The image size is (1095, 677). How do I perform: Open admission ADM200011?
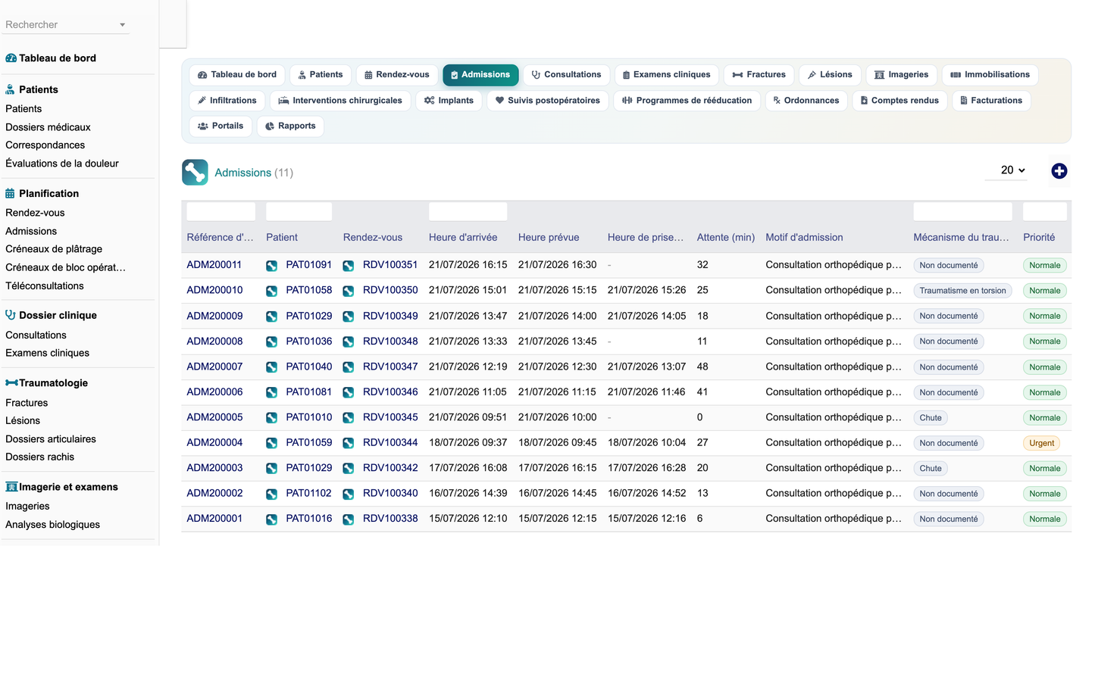pyautogui.click(x=214, y=265)
